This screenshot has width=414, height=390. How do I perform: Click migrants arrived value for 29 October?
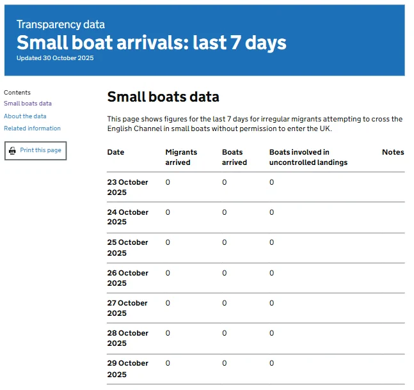pos(168,363)
